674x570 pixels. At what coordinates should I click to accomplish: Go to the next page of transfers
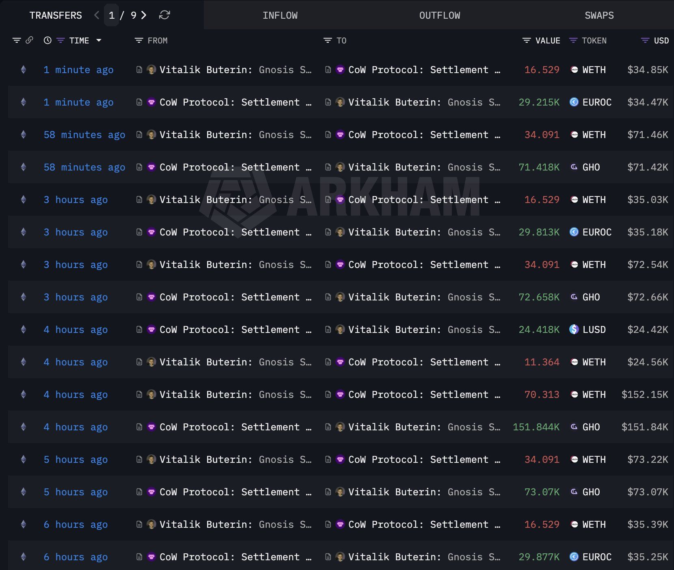tap(143, 15)
